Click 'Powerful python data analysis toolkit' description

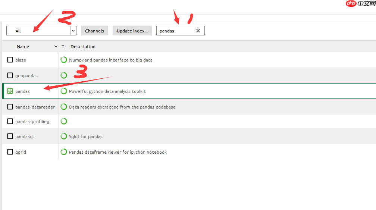click(107, 91)
